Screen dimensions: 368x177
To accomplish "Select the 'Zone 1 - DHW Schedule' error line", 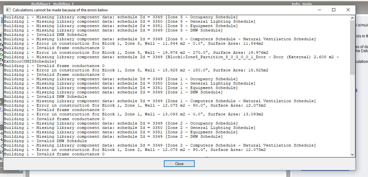I will coord(113,92).
